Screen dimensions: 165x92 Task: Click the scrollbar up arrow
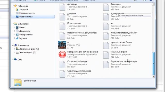point(153,4)
